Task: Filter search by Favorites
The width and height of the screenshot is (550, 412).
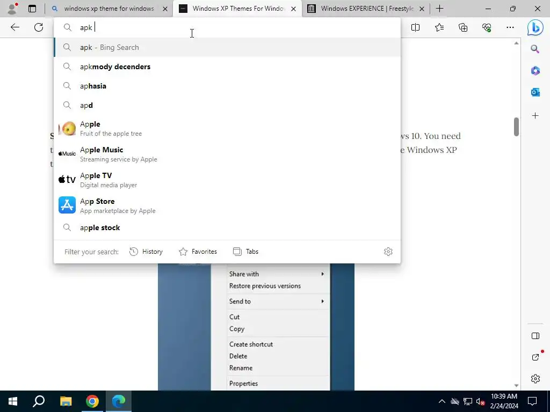Action: [198, 252]
